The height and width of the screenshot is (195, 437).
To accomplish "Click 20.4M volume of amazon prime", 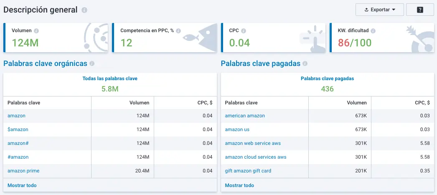I will (142, 171).
